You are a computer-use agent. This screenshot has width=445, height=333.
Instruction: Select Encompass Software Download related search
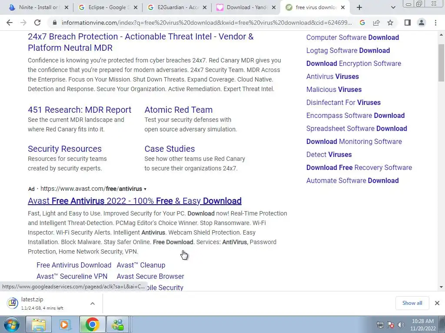tap(355, 115)
